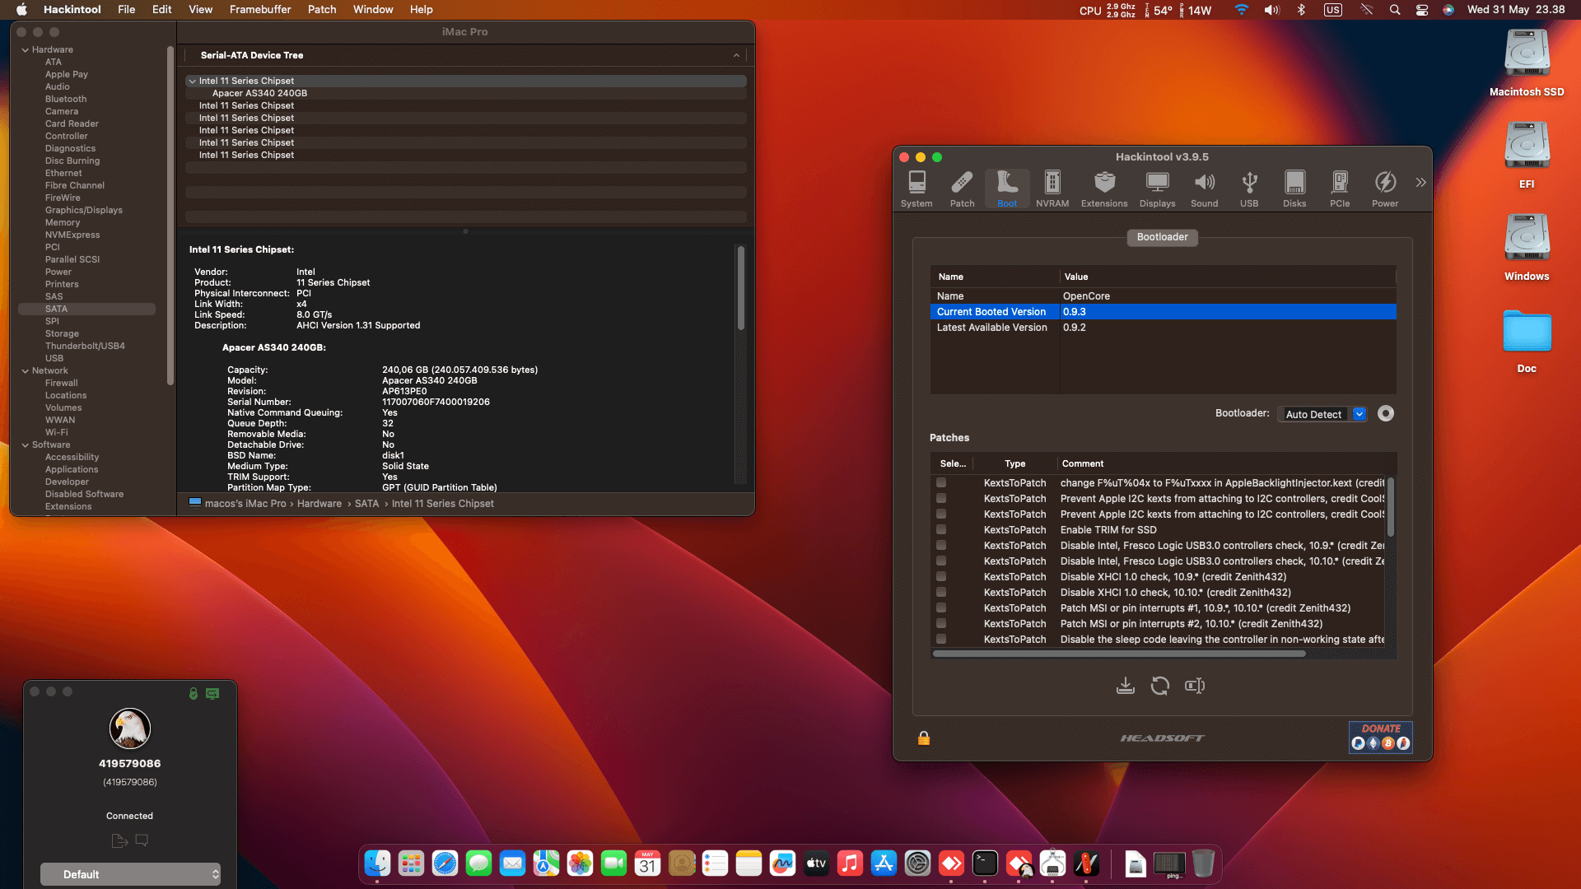Collapse the Intel 11 Series Chipset entry
Screen dimensions: 1581x889
(192, 81)
